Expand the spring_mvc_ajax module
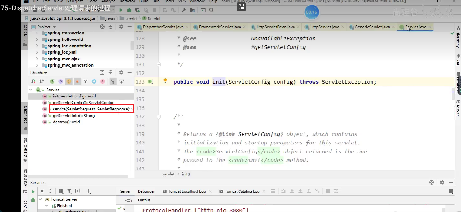The height and width of the screenshot is (212, 461). tap(37, 59)
